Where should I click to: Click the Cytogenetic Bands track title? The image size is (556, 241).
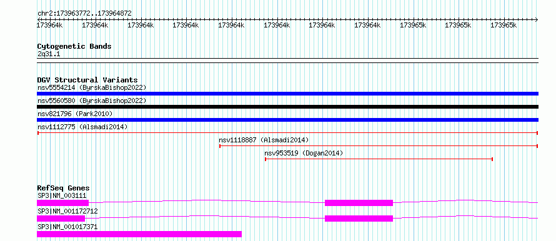(x=74, y=46)
